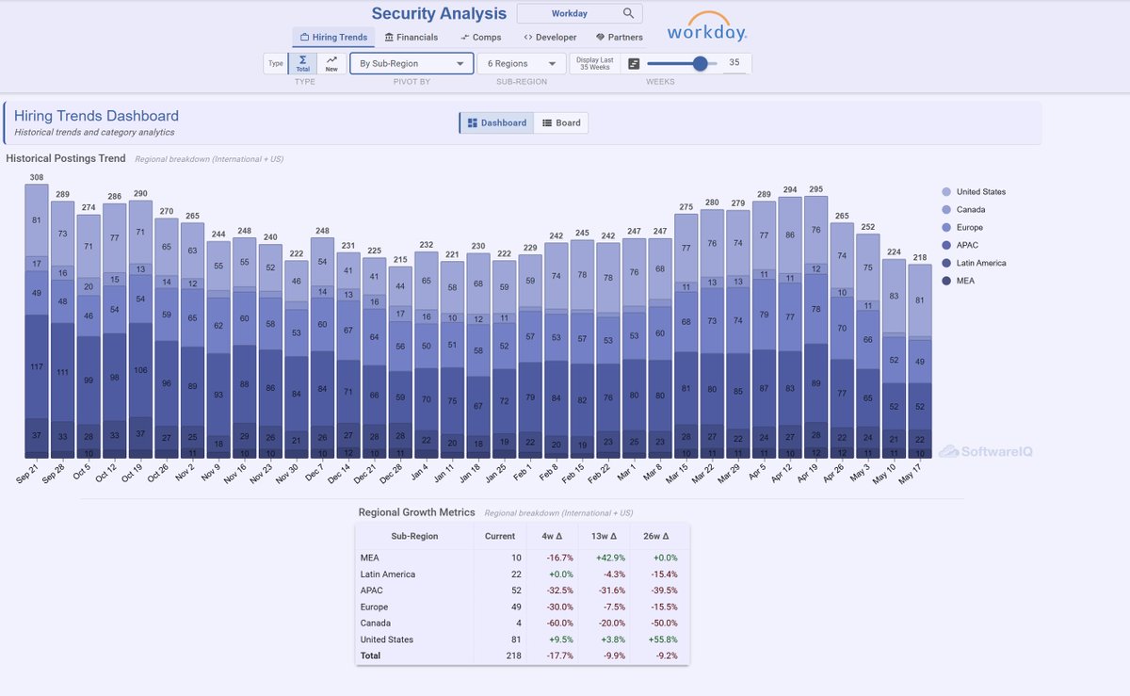The height and width of the screenshot is (696, 1130).
Task: Click the Apr 19 bar totaling 295
Action: [815, 327]
